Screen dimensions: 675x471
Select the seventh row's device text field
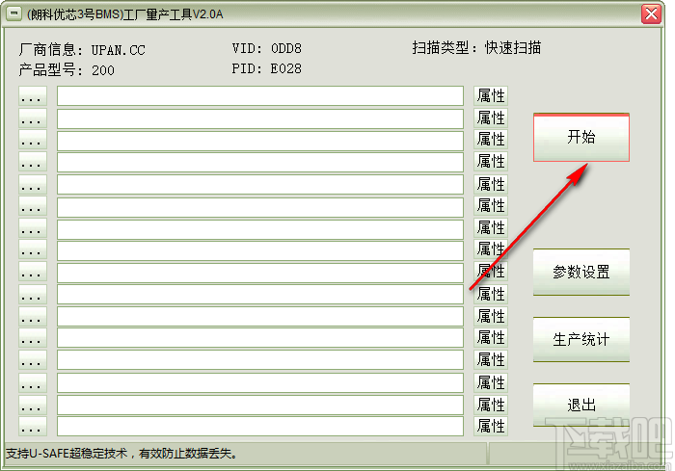(260, 229)
